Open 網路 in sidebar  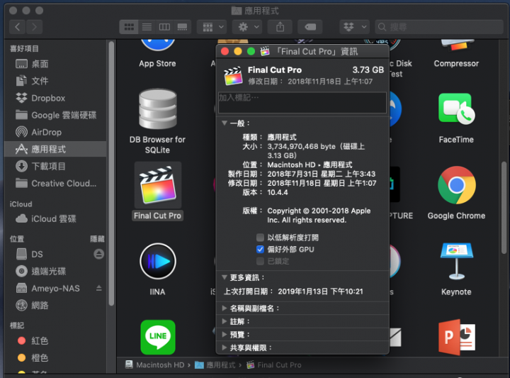pyautogui.click(x=55, y=306)
